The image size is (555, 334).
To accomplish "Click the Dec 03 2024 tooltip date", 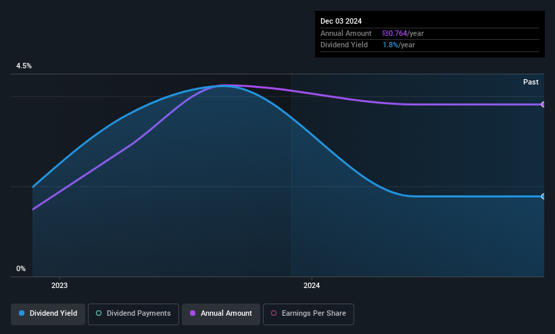I will 341,21.
